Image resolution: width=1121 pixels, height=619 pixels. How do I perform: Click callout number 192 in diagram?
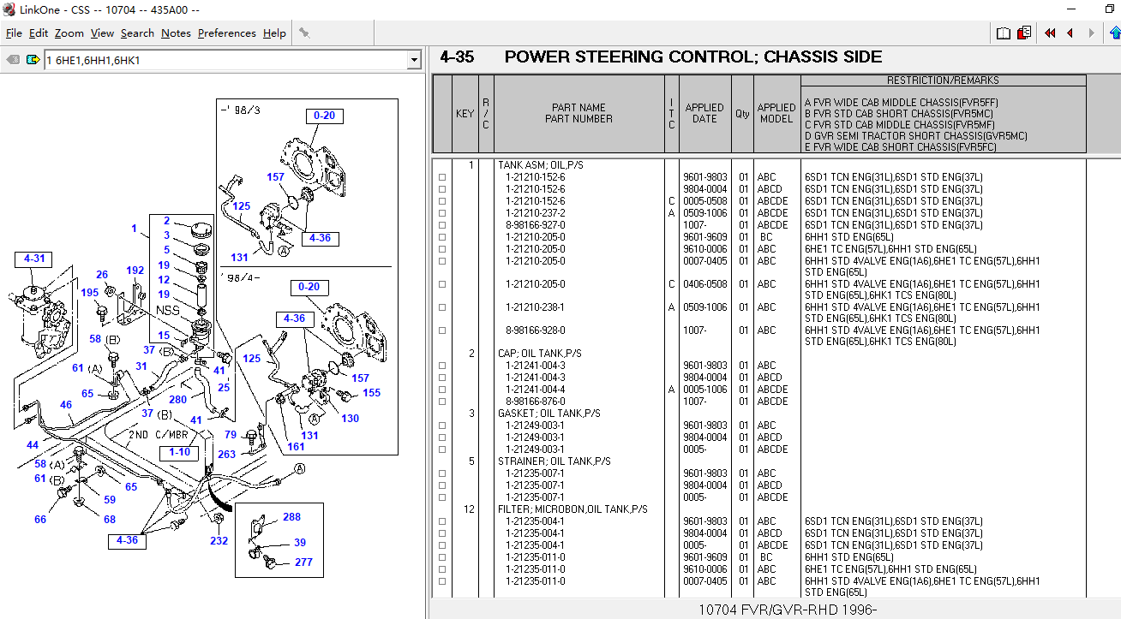point(135,271)
